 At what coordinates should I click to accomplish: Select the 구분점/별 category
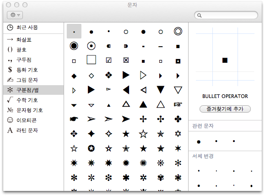tap(33, 90)
